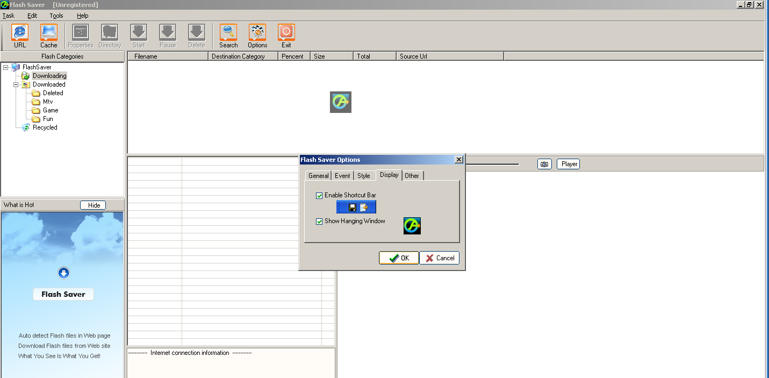Open the Edit menu
This screenshot has height=378, width=769.
click(32, 16)
